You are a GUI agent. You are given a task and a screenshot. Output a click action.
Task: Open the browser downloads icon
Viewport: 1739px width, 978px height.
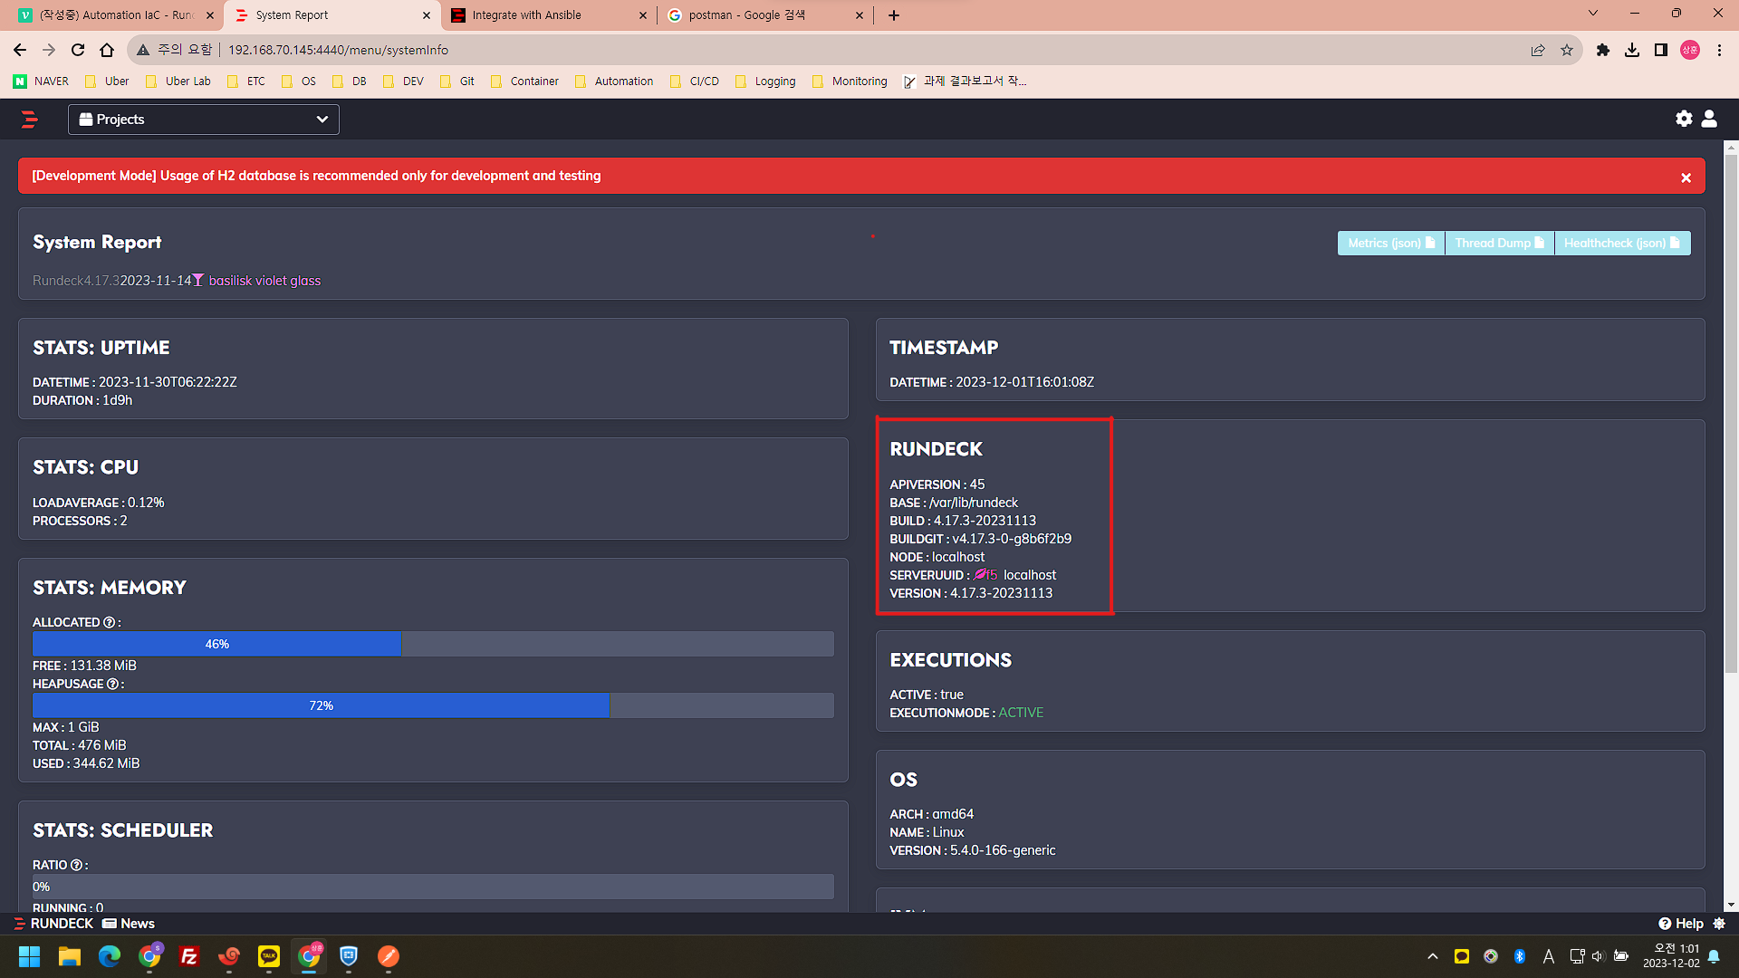pos(1632,50)
